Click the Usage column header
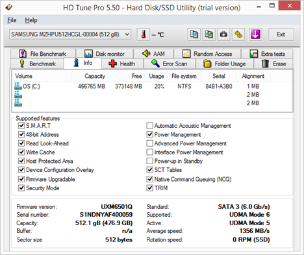The height and width of the screenshot is (255, 304). click(x=157, y=76)
